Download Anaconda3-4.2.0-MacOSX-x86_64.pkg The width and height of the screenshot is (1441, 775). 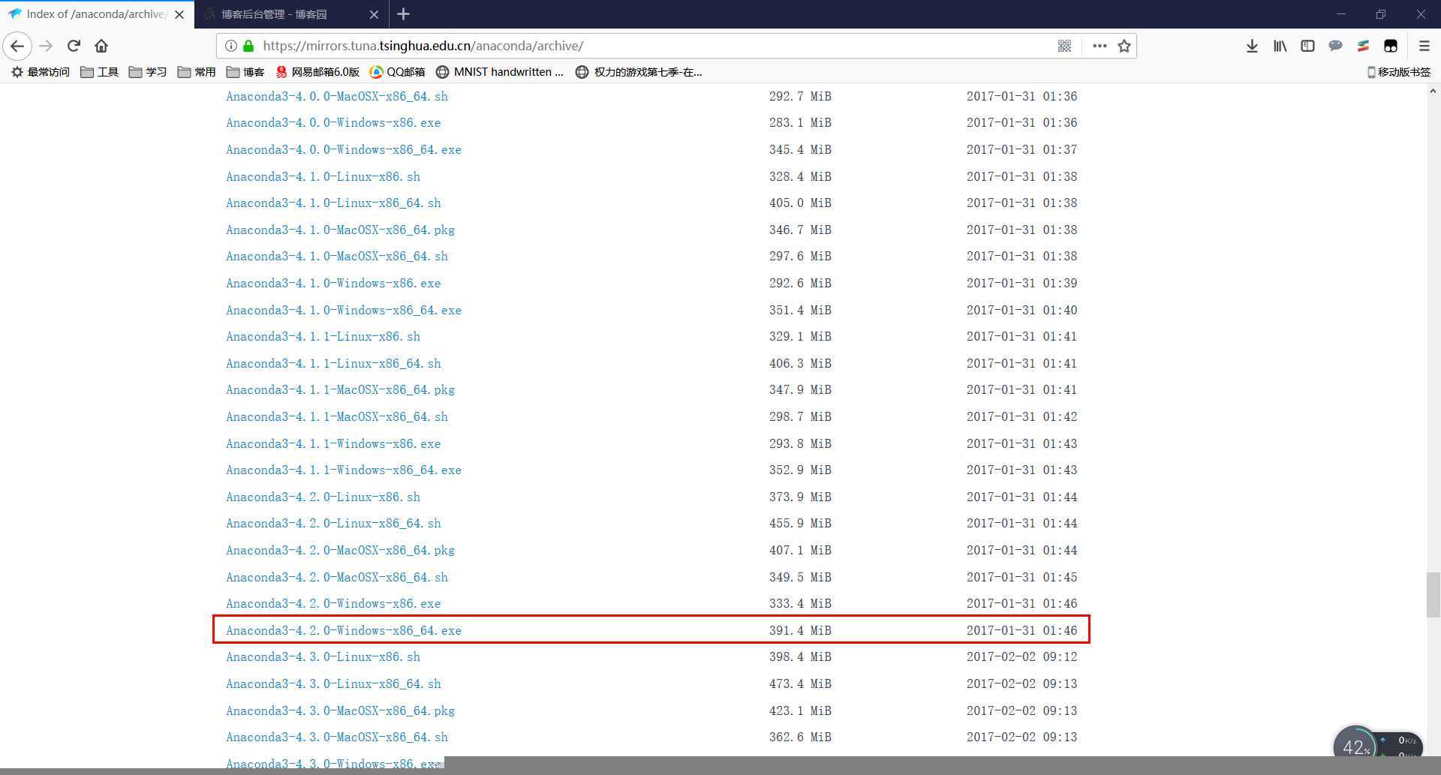(340, 550)
